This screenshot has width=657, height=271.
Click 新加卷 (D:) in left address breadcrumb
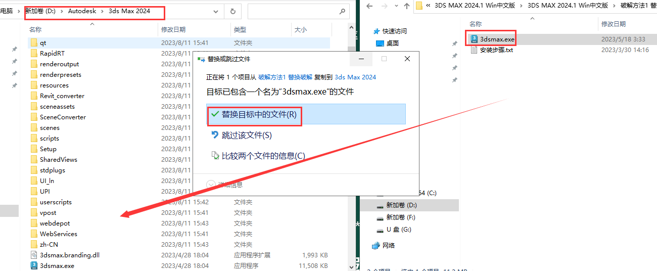pyautogui.click(x=41, y=11)
